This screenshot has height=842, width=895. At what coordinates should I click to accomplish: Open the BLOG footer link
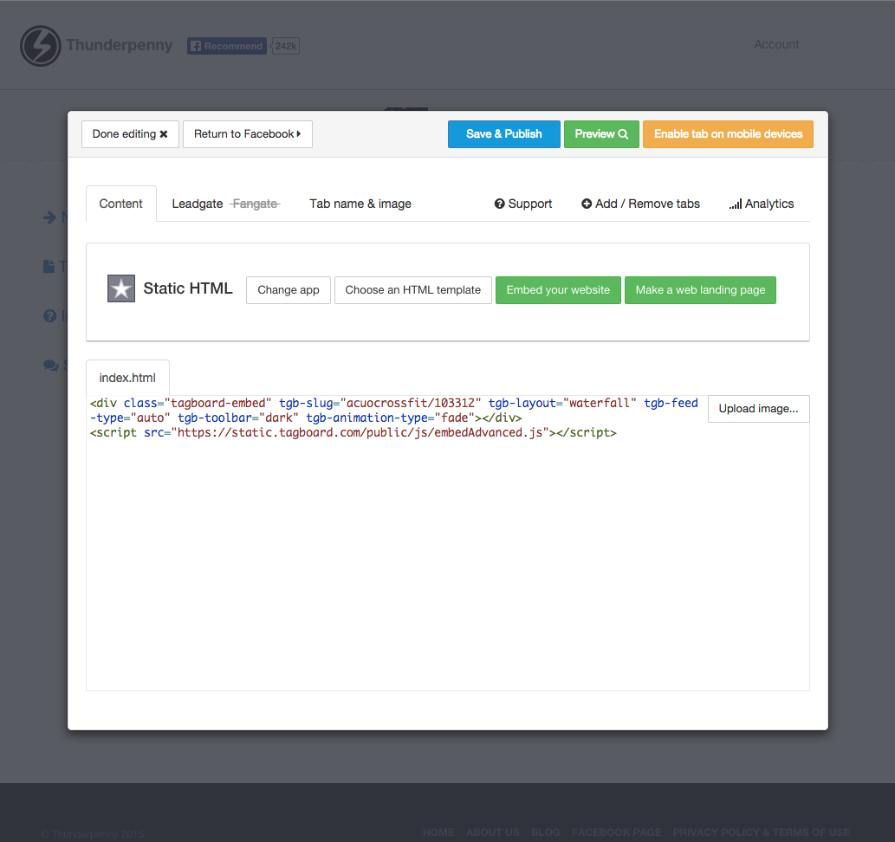546,832
